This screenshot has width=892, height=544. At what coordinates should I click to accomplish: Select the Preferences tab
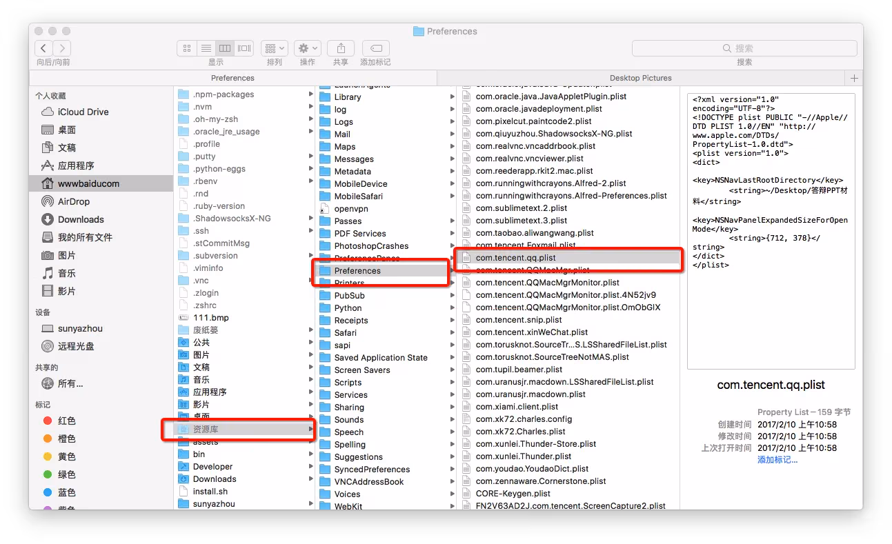click(232, 78)
